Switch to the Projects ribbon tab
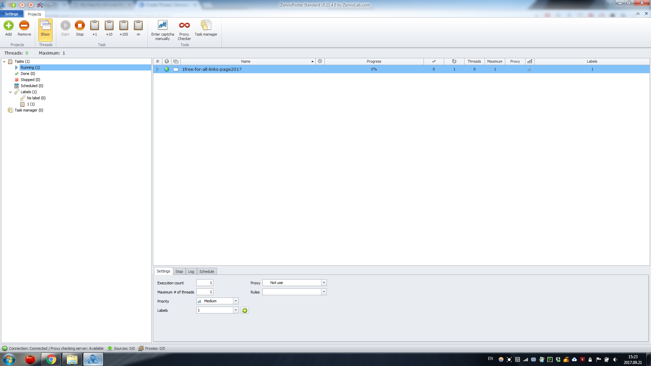This screenshot has height=366, width=651. (34, 14)
